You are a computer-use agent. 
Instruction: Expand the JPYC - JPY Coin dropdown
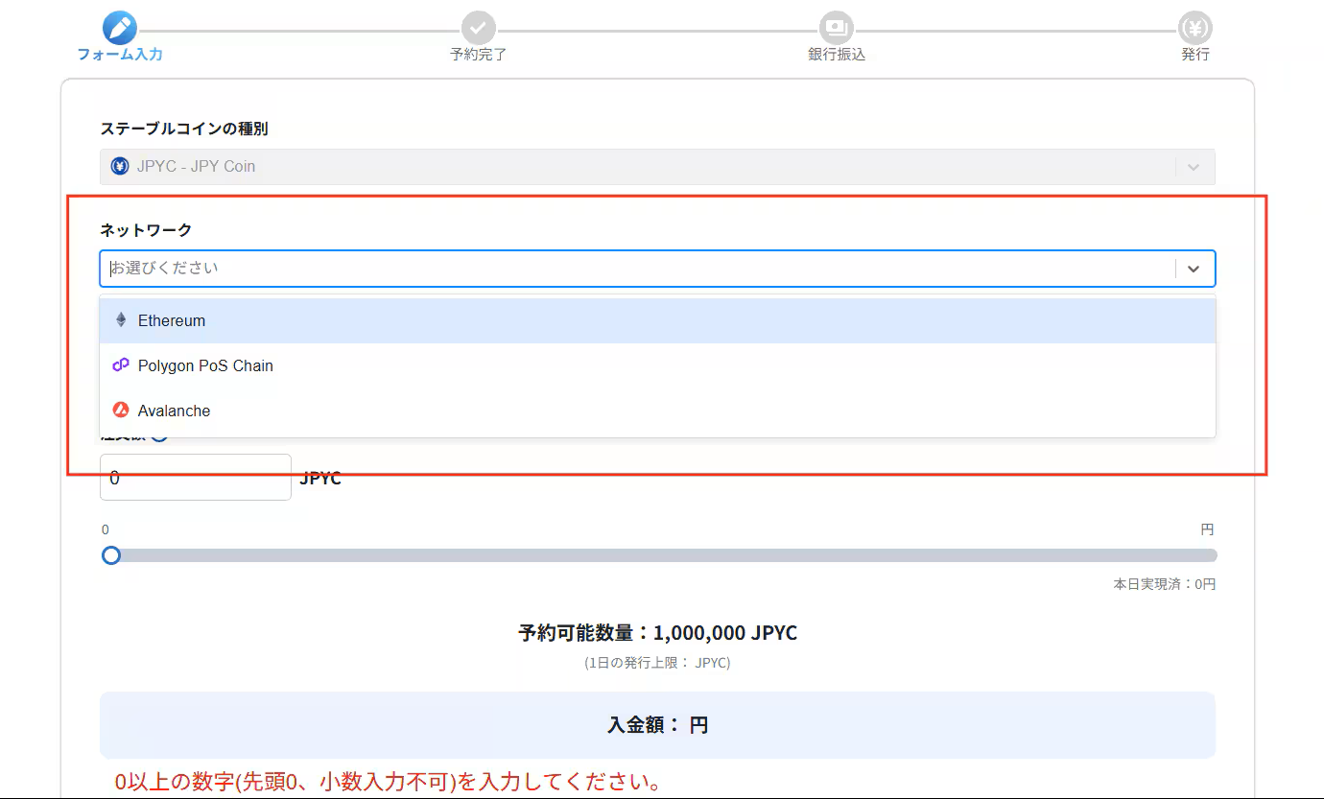point(1194,165)
